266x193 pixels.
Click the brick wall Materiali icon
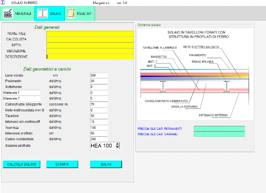[x=8, y=13]
